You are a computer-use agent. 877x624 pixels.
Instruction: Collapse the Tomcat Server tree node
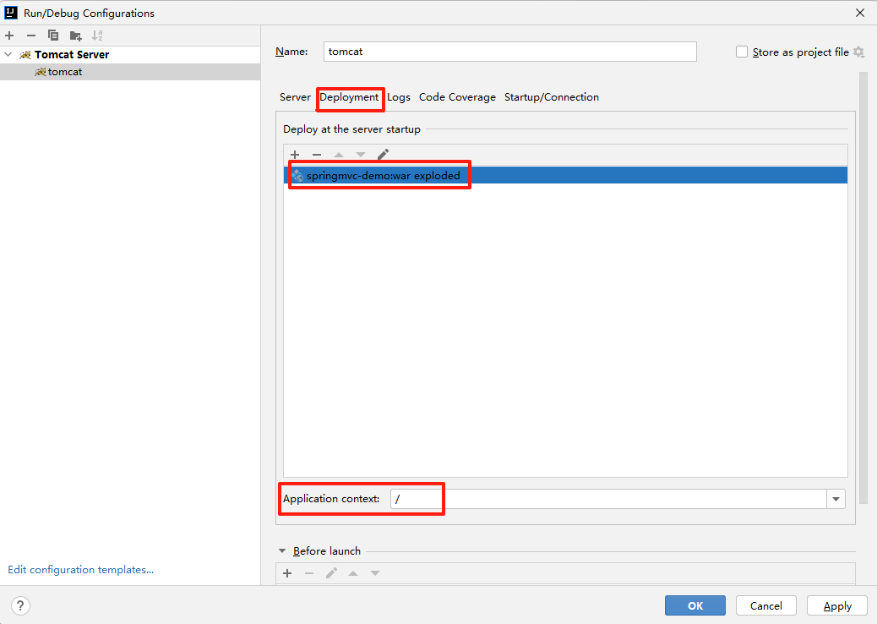(x=8, y=54)
